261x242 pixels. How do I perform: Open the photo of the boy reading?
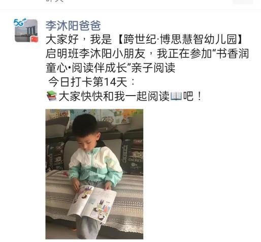point(94,174)
